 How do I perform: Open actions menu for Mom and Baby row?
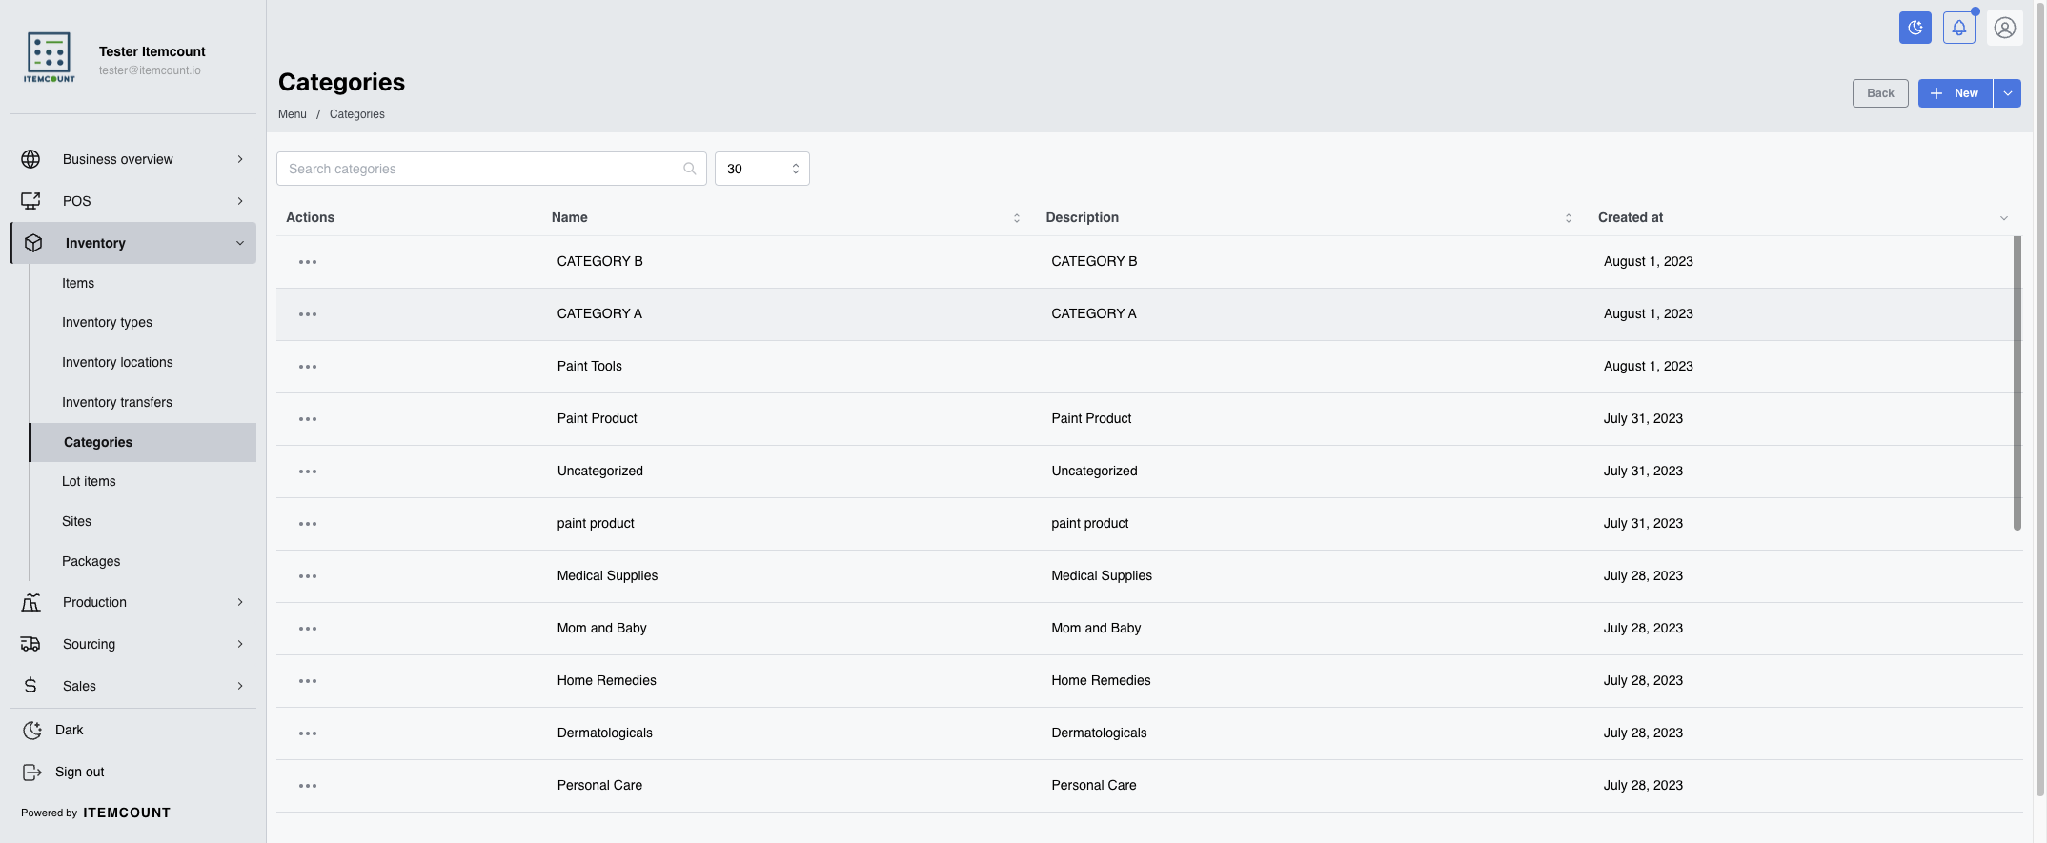click(308, 629)
